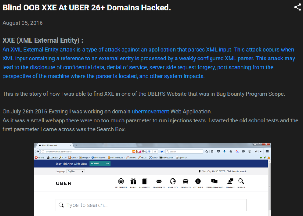
Task: Click the location pin icon beside Your City
Action: 199,171
